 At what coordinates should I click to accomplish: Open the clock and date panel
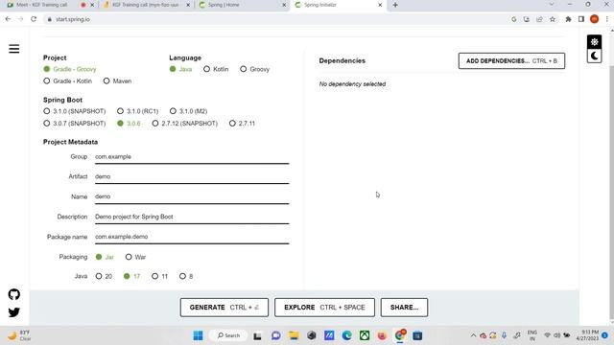(x=587, y=335)
